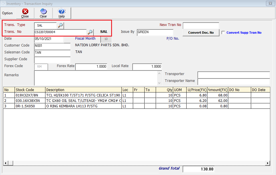
Task: Click the Convert Doc. No button
Action: (x=201, y=33)
